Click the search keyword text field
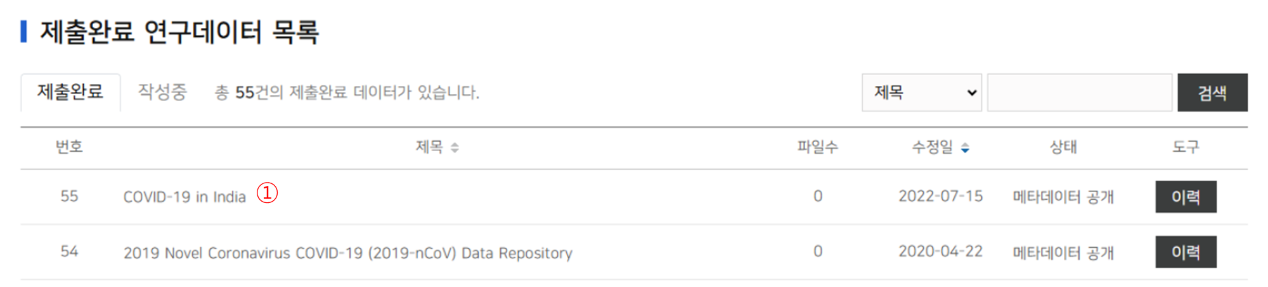This screenshot has width=1268, height=287. (1079, 93)
